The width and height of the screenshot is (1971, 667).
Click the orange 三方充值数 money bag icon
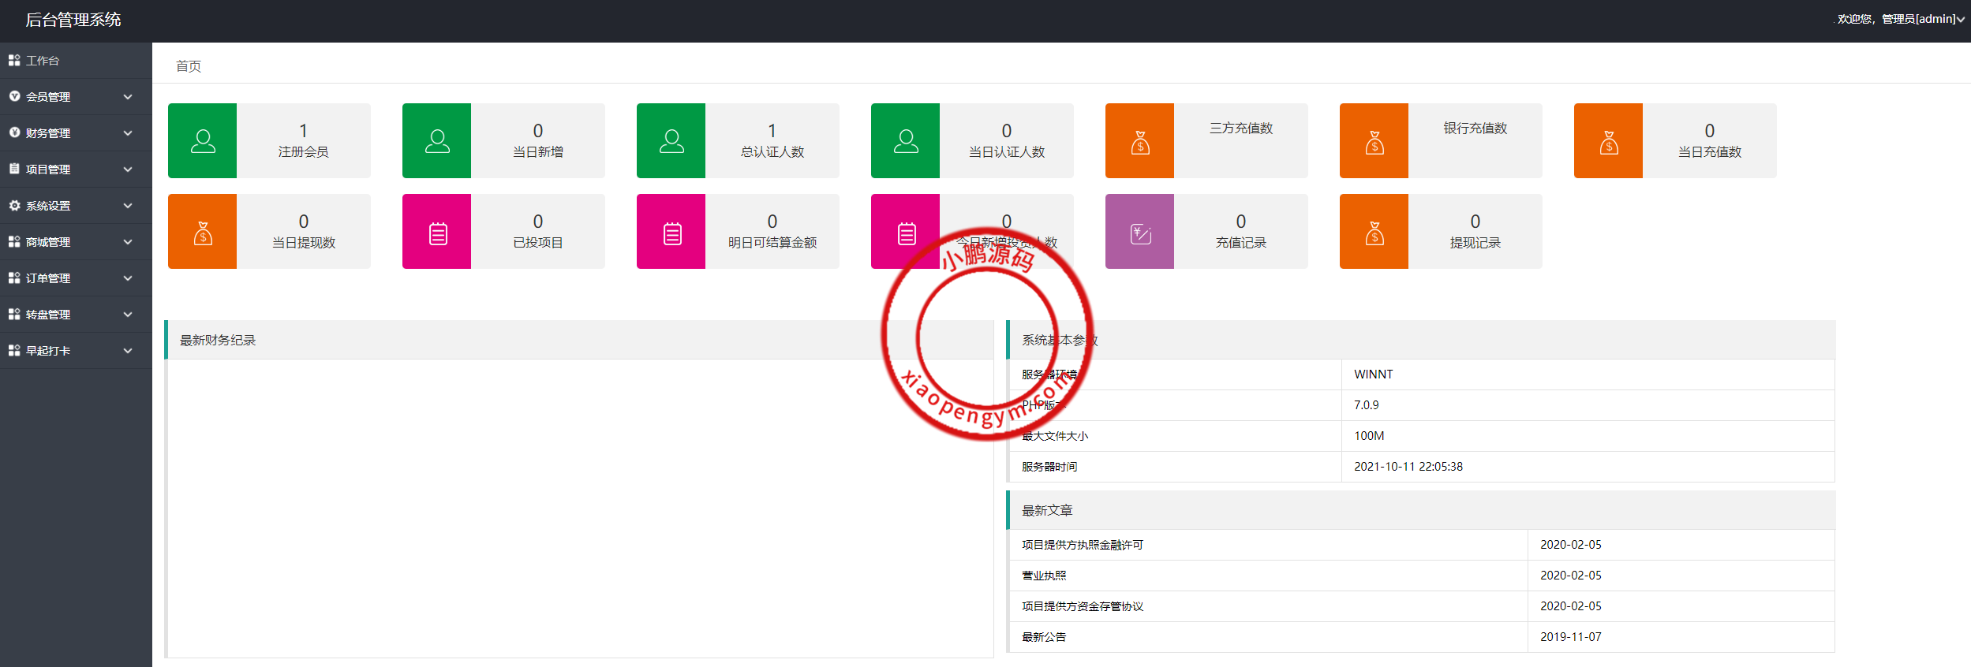[1139, 141]
